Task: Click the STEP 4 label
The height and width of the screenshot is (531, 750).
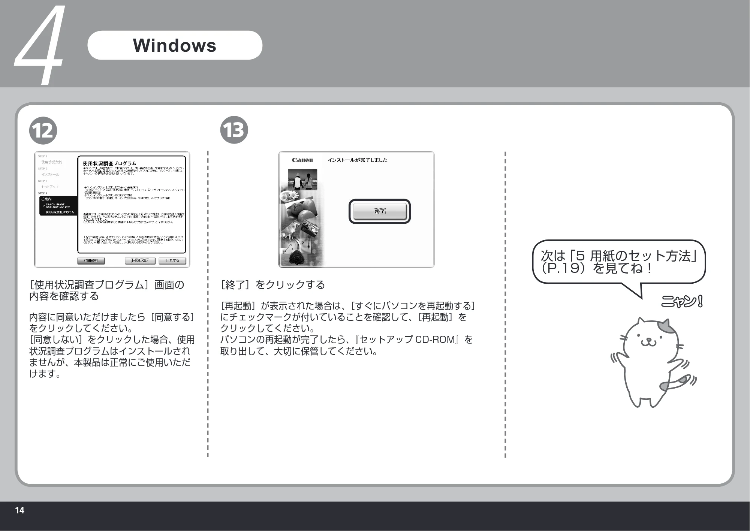Action: 42,193
